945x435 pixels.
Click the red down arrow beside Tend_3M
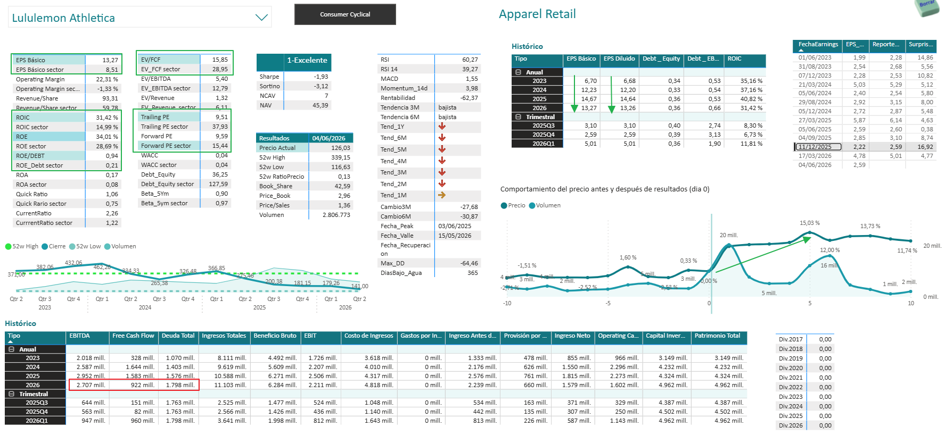coord(442,172)
